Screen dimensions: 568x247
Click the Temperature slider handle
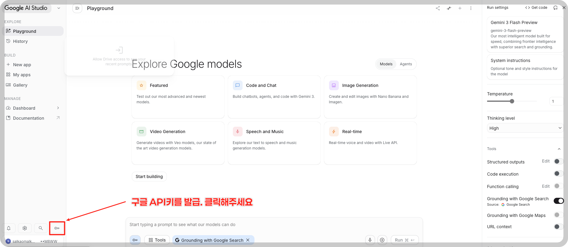pos(512,101)
